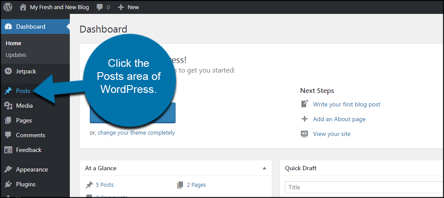Click the comment count '0' in admin bar
Viewport: 444px width, 198px height.
(108, 7)
